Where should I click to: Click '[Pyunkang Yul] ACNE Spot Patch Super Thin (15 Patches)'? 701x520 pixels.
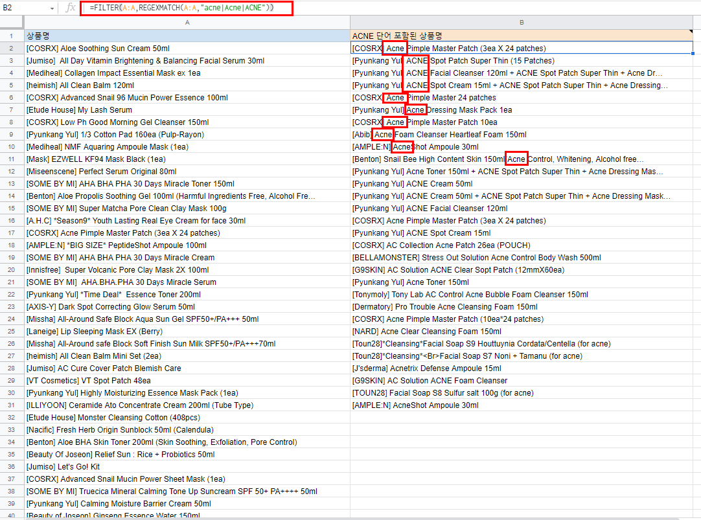tap(522, 61)
